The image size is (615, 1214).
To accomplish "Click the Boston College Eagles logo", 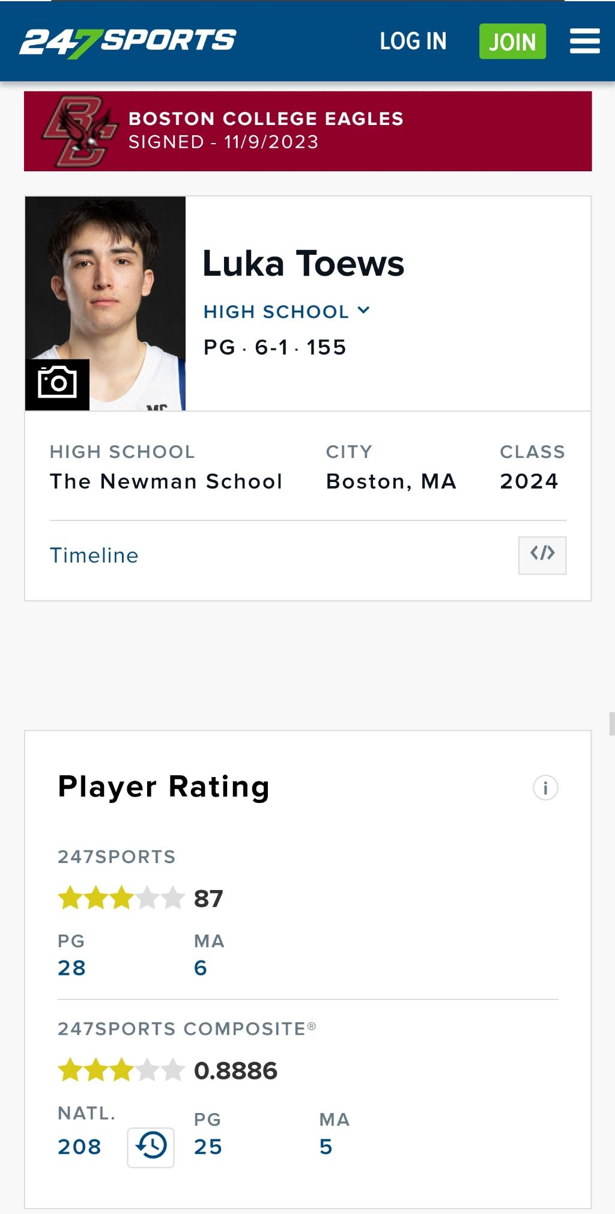I will (x=79, y=131).
